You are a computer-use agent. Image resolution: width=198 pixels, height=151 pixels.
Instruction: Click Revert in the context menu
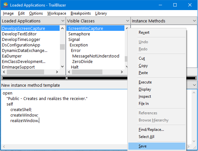point(144,32)
